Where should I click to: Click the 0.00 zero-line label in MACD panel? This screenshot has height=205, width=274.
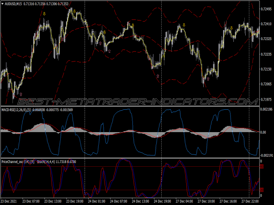click(263, 132)
